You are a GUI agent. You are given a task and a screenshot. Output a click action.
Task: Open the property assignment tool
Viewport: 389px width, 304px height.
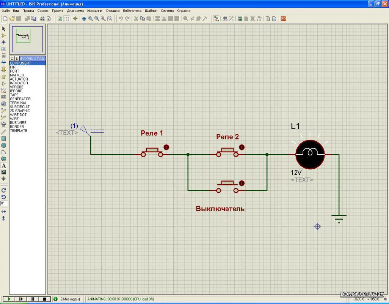coord(231,19)
